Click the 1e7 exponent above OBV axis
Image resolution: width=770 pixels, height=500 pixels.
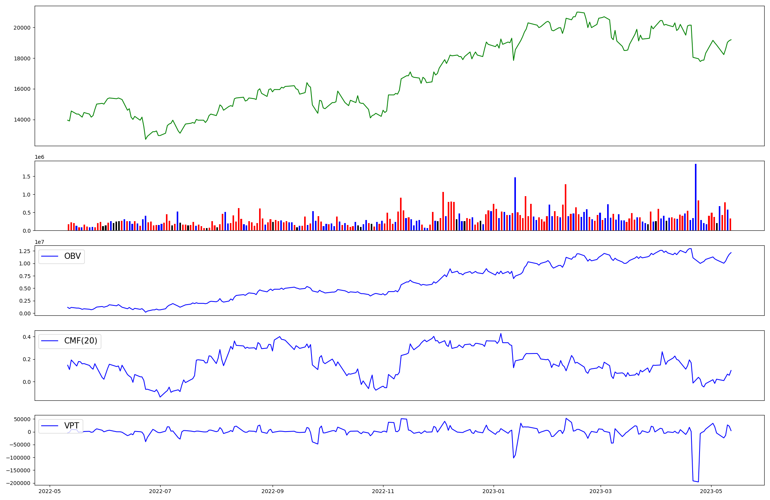[x=40, y=242]
